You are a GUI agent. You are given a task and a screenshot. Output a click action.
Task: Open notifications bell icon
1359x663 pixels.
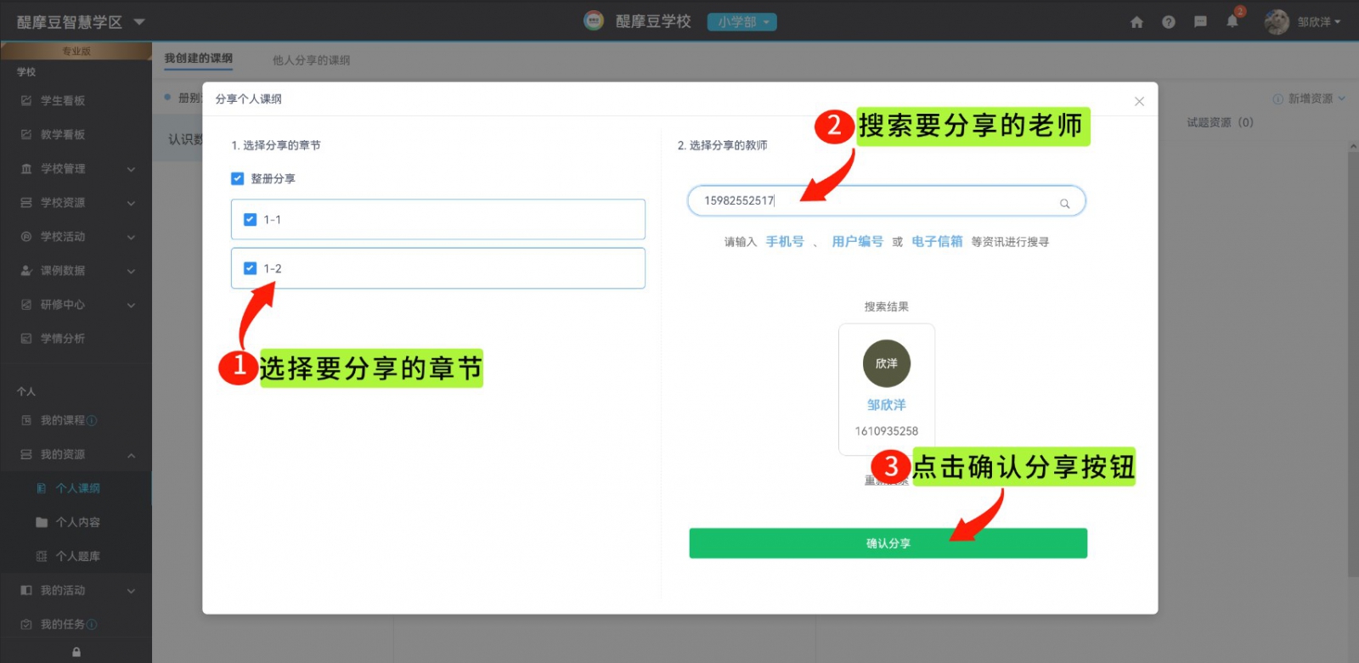click(1232, 22)
